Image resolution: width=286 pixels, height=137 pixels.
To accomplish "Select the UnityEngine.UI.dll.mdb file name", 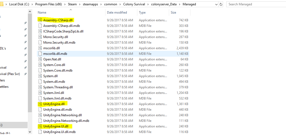I will (x=59, y=132).
